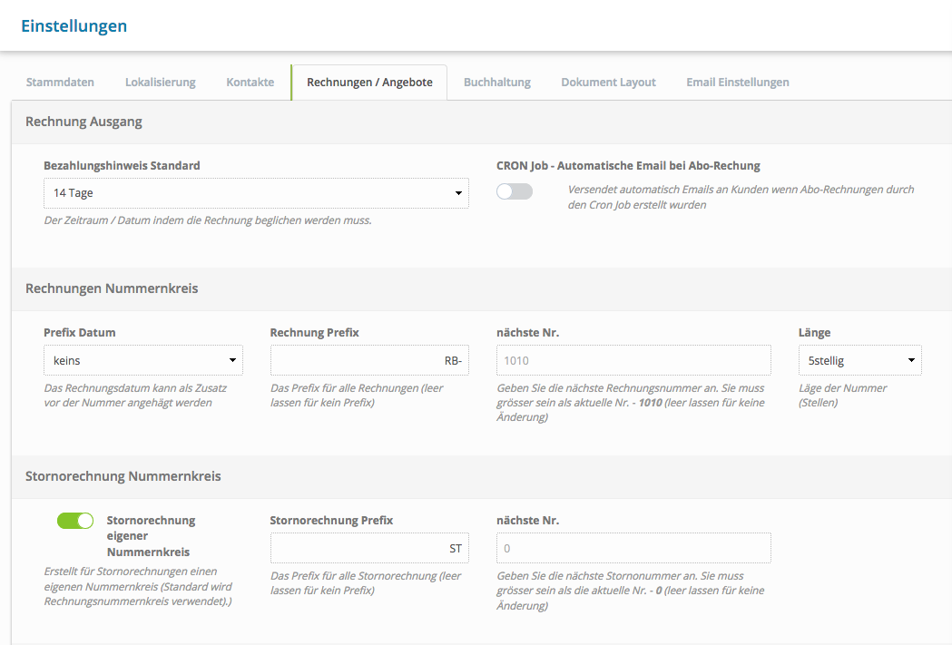The width and height of the screenshot is (952, 645).
Task: Select the Rechnungen / Angebote tab
Action: pyautogui.click(x=369, y=82)
